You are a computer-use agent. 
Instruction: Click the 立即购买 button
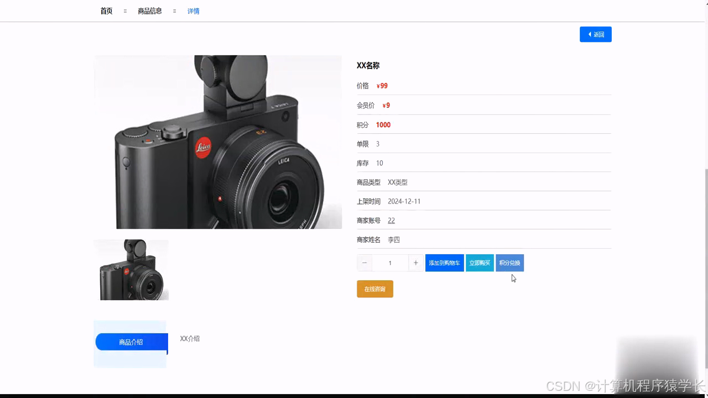[x=480, y=263]
